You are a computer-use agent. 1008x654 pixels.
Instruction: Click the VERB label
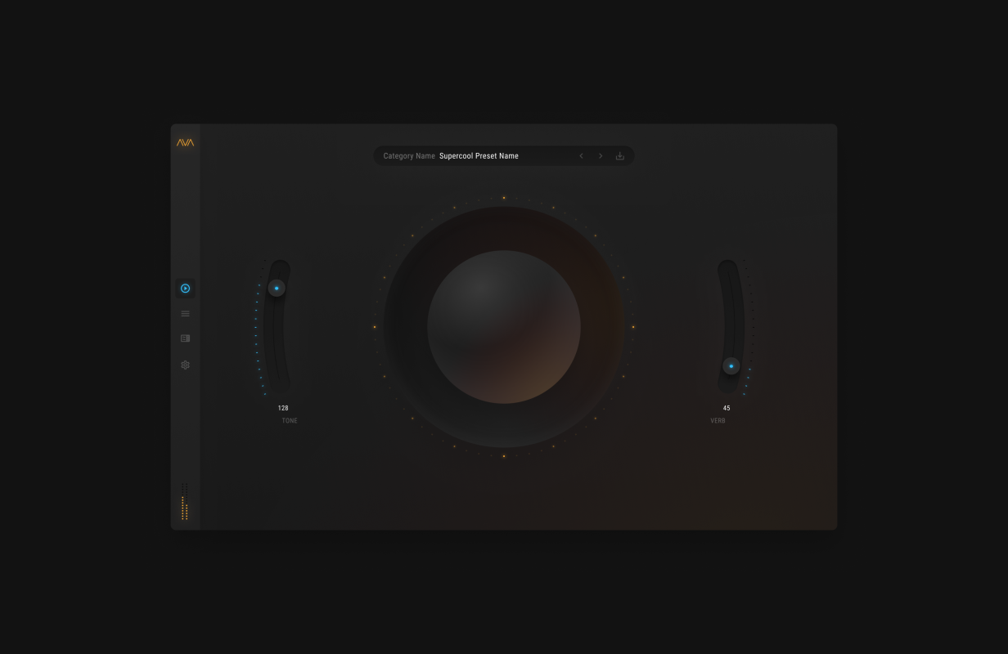718,421
